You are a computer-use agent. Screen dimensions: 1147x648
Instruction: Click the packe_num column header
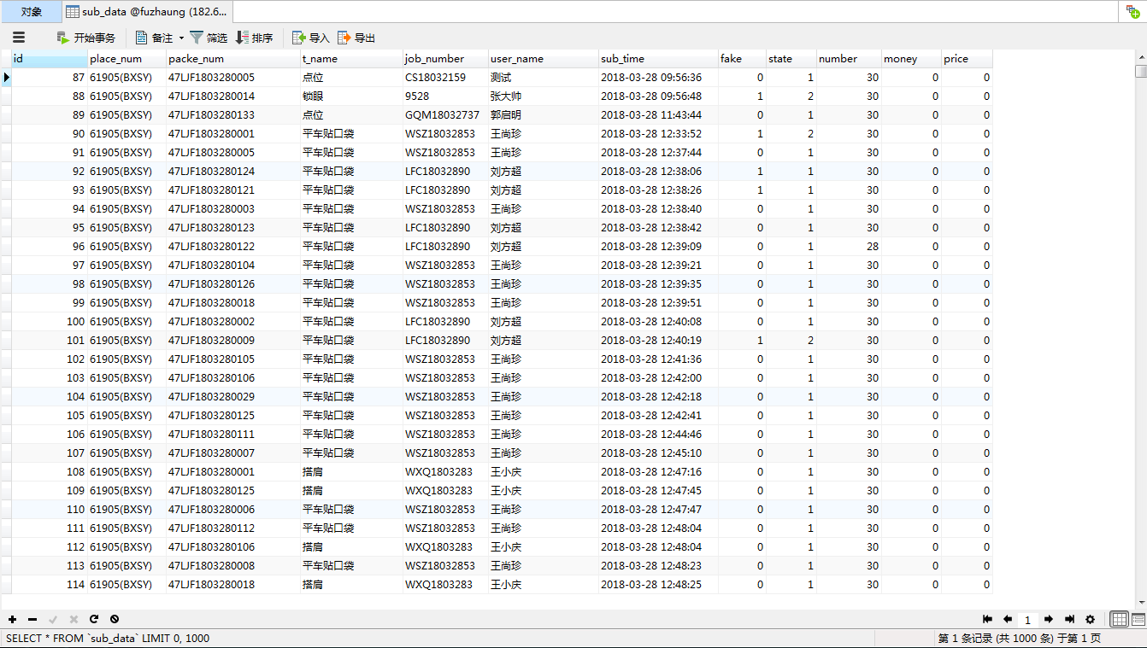point(233,59)
